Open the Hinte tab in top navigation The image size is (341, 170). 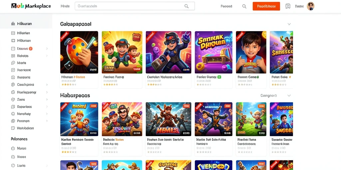point(65,6)
